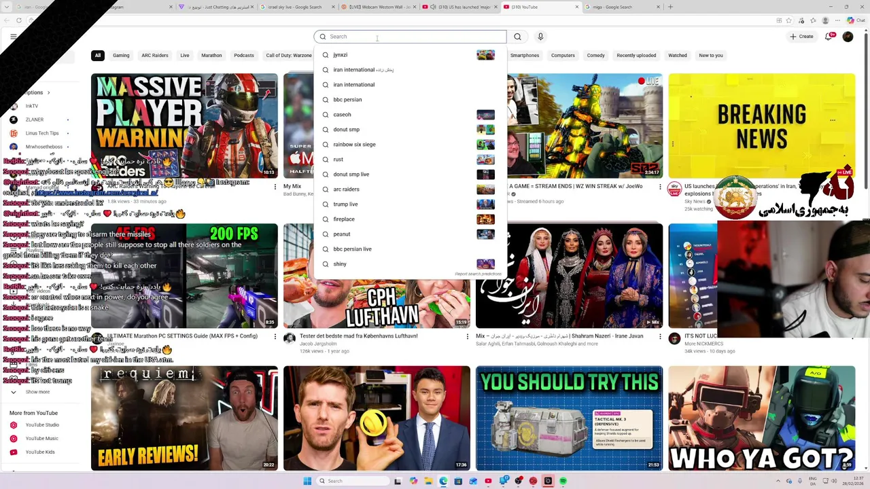The image size is (870, 489).
Task: Activate voice search microphone icon
Action: [x=540, y=37]
